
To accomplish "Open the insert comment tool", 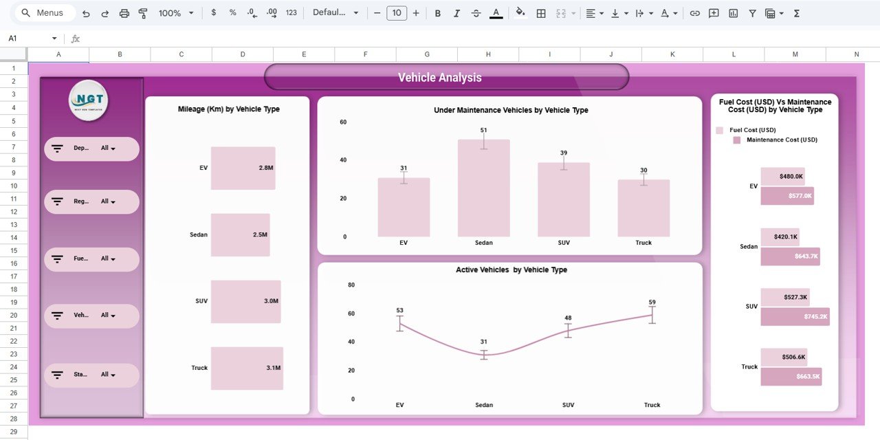I will pyautogui.click(x=713, y=13).
